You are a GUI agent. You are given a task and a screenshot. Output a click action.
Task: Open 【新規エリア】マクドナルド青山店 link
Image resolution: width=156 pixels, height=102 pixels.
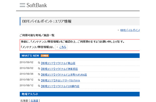[58, 63]
